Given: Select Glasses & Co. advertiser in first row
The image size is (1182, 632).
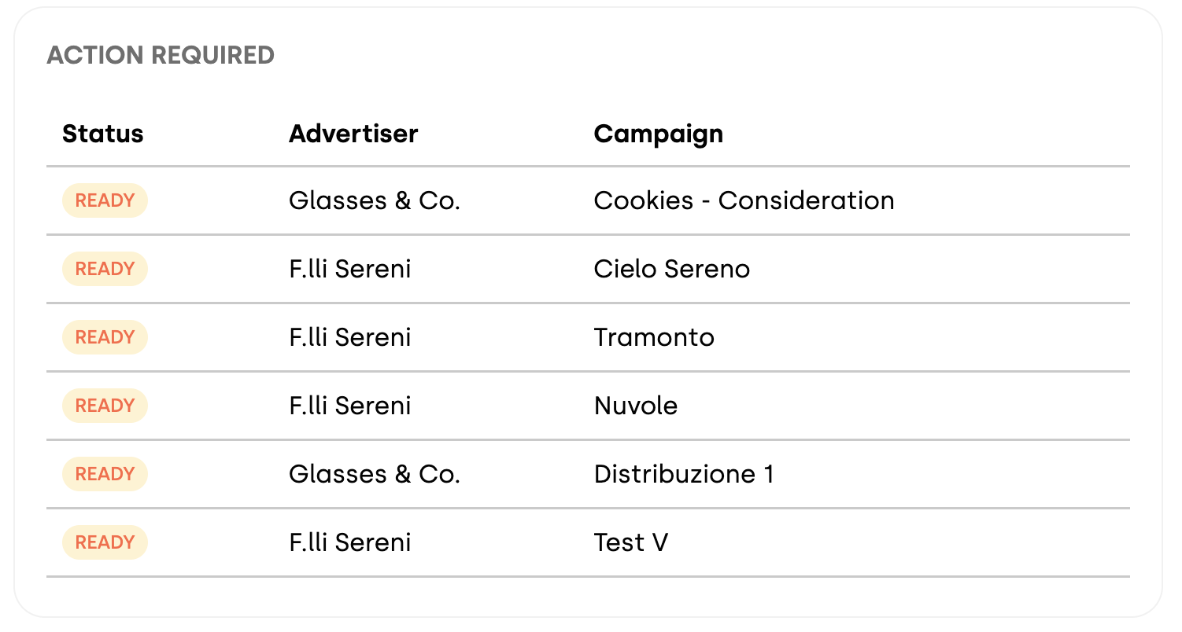Looking at the screenshot, I should 375,200.
